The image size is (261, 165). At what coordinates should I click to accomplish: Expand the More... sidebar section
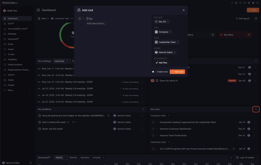pyautogui.click(x=17, y=90)
